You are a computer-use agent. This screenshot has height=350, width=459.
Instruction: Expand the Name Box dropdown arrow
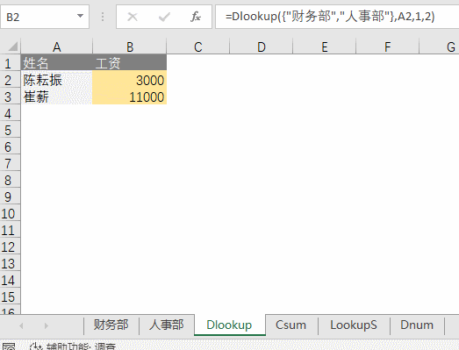click(x=80, y=16)
